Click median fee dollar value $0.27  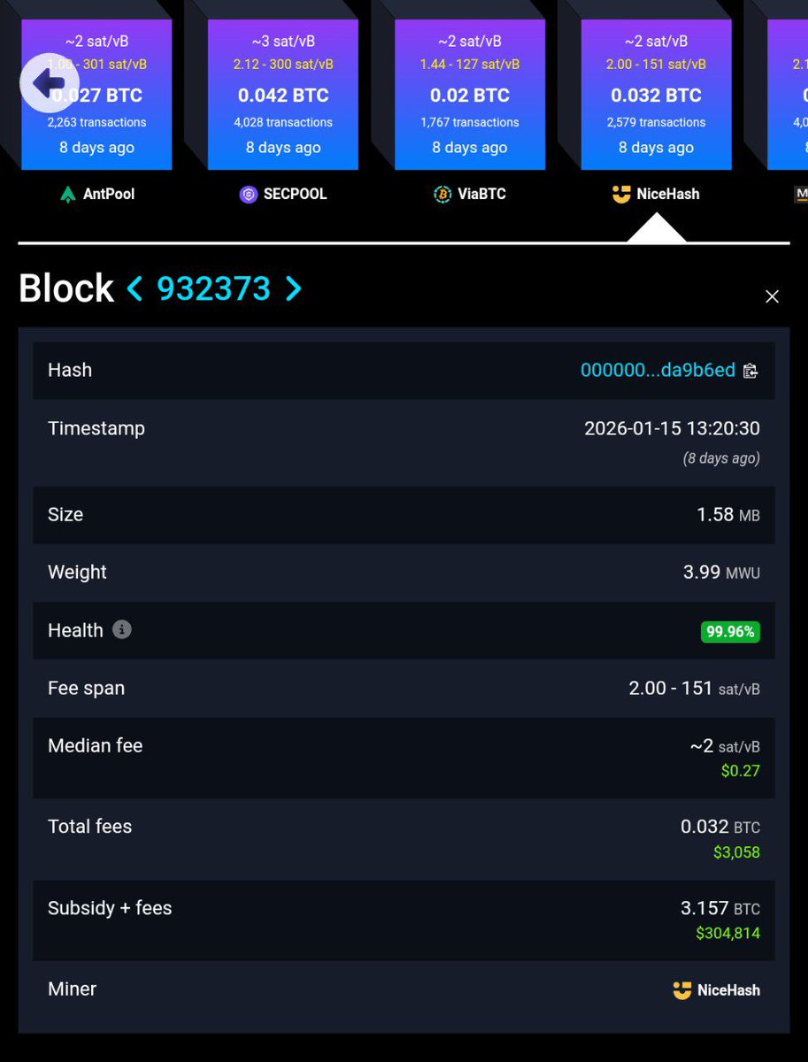pyautogui.click(x=740, y=771)
